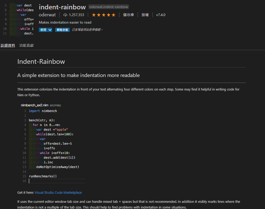Viewport: 265px width, 209px height.
Task: Open the publisher oderwat link
Action: tap(47, 15)
